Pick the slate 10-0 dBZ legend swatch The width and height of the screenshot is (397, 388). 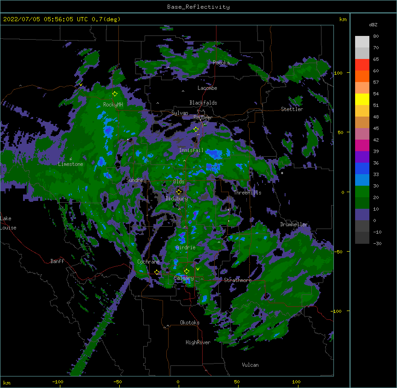(x=362, y=215)
